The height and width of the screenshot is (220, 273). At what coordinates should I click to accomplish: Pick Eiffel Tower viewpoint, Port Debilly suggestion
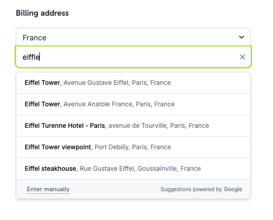pos(133,147)
